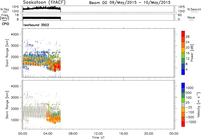This screenshot has height=139, width=201.
Task: Click the 'twofsound 3503' CPID text
Action: click(x=36, y=25)
